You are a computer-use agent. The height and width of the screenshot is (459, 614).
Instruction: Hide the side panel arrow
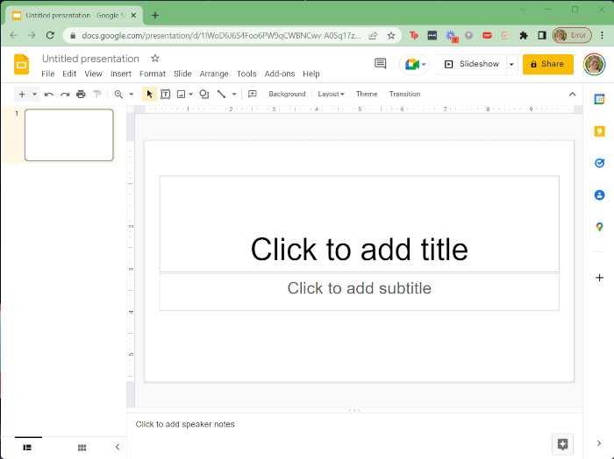pos(599,443)
